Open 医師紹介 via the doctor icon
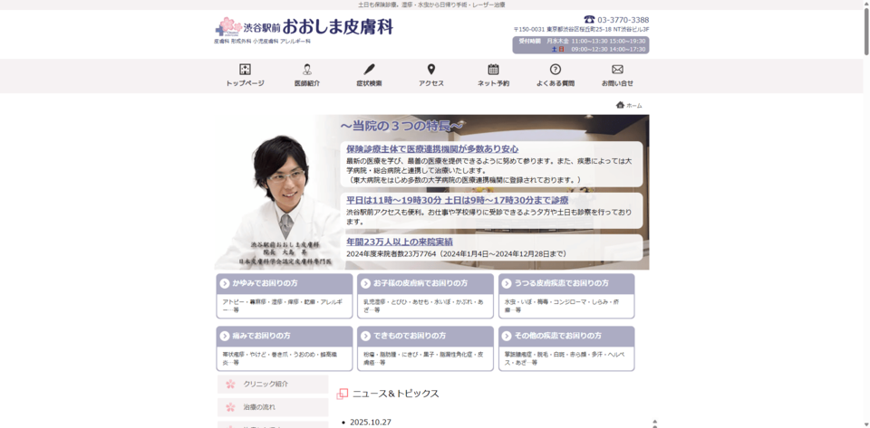The width and height of the screenshot is (870, 428). (307, 70)
